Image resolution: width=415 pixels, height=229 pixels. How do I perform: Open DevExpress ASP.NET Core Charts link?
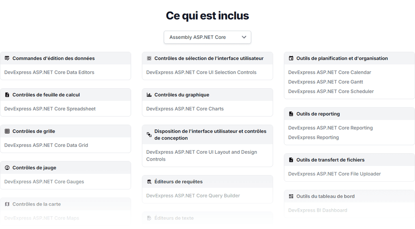click(x=185, y=108)
